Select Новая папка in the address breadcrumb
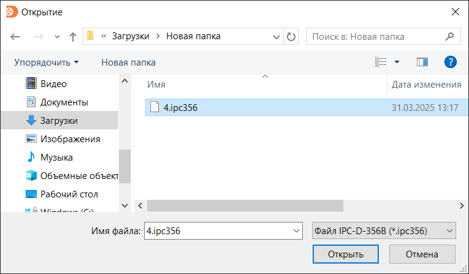Image resolution: width=469 pixels, height=274 pixels. point(193,36)
